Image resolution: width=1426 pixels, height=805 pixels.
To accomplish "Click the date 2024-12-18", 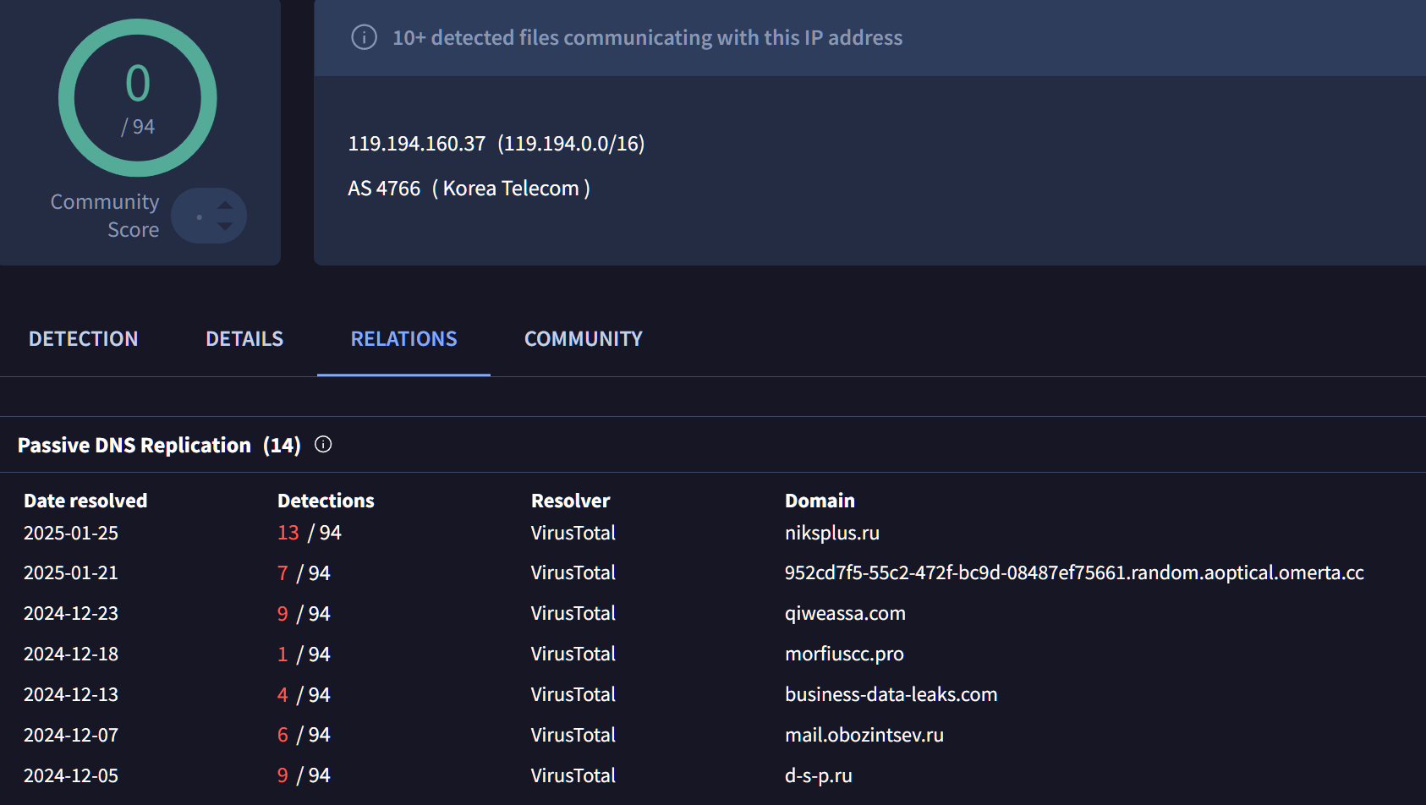I will pos(71,654).
